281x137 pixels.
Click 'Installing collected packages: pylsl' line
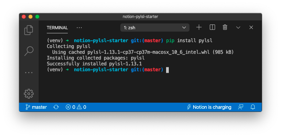(x=96, y=58)
